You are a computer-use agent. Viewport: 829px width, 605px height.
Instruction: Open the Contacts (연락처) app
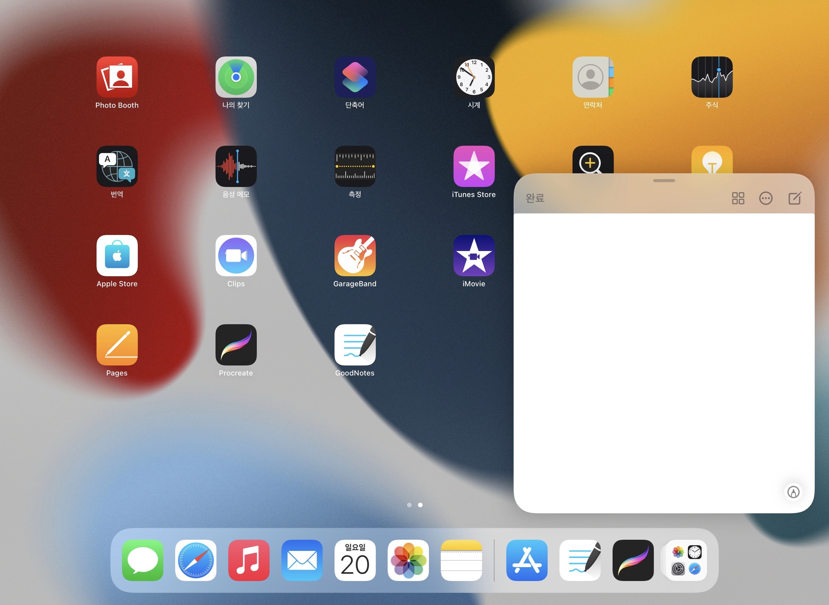click(x=593, y=77)
